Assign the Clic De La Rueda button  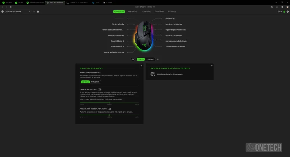117,24
